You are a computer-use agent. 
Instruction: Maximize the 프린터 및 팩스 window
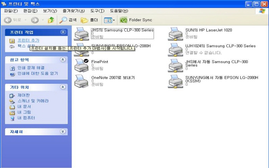257,4
